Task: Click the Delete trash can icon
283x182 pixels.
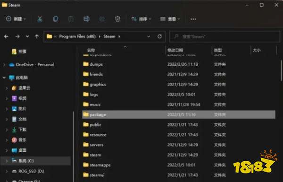Action: click(x=117, y=19)
